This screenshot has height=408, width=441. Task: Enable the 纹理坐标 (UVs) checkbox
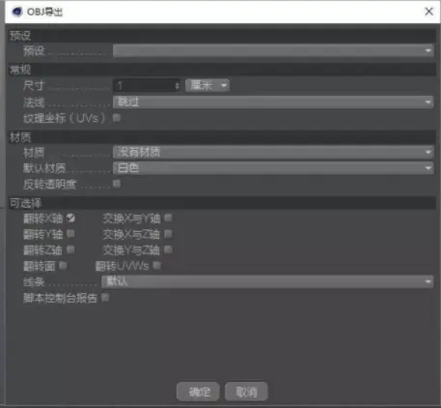click(117, 118)
